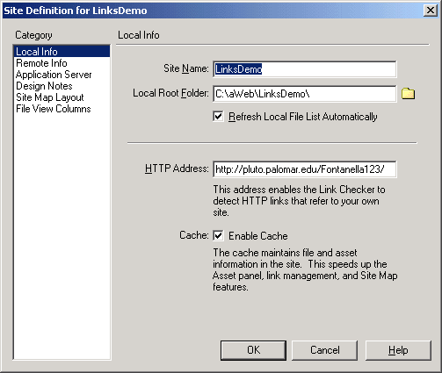Screen dimensions: 442x373
Task: Browse for folder using the yellow folder icon
Action: (408, 94)
